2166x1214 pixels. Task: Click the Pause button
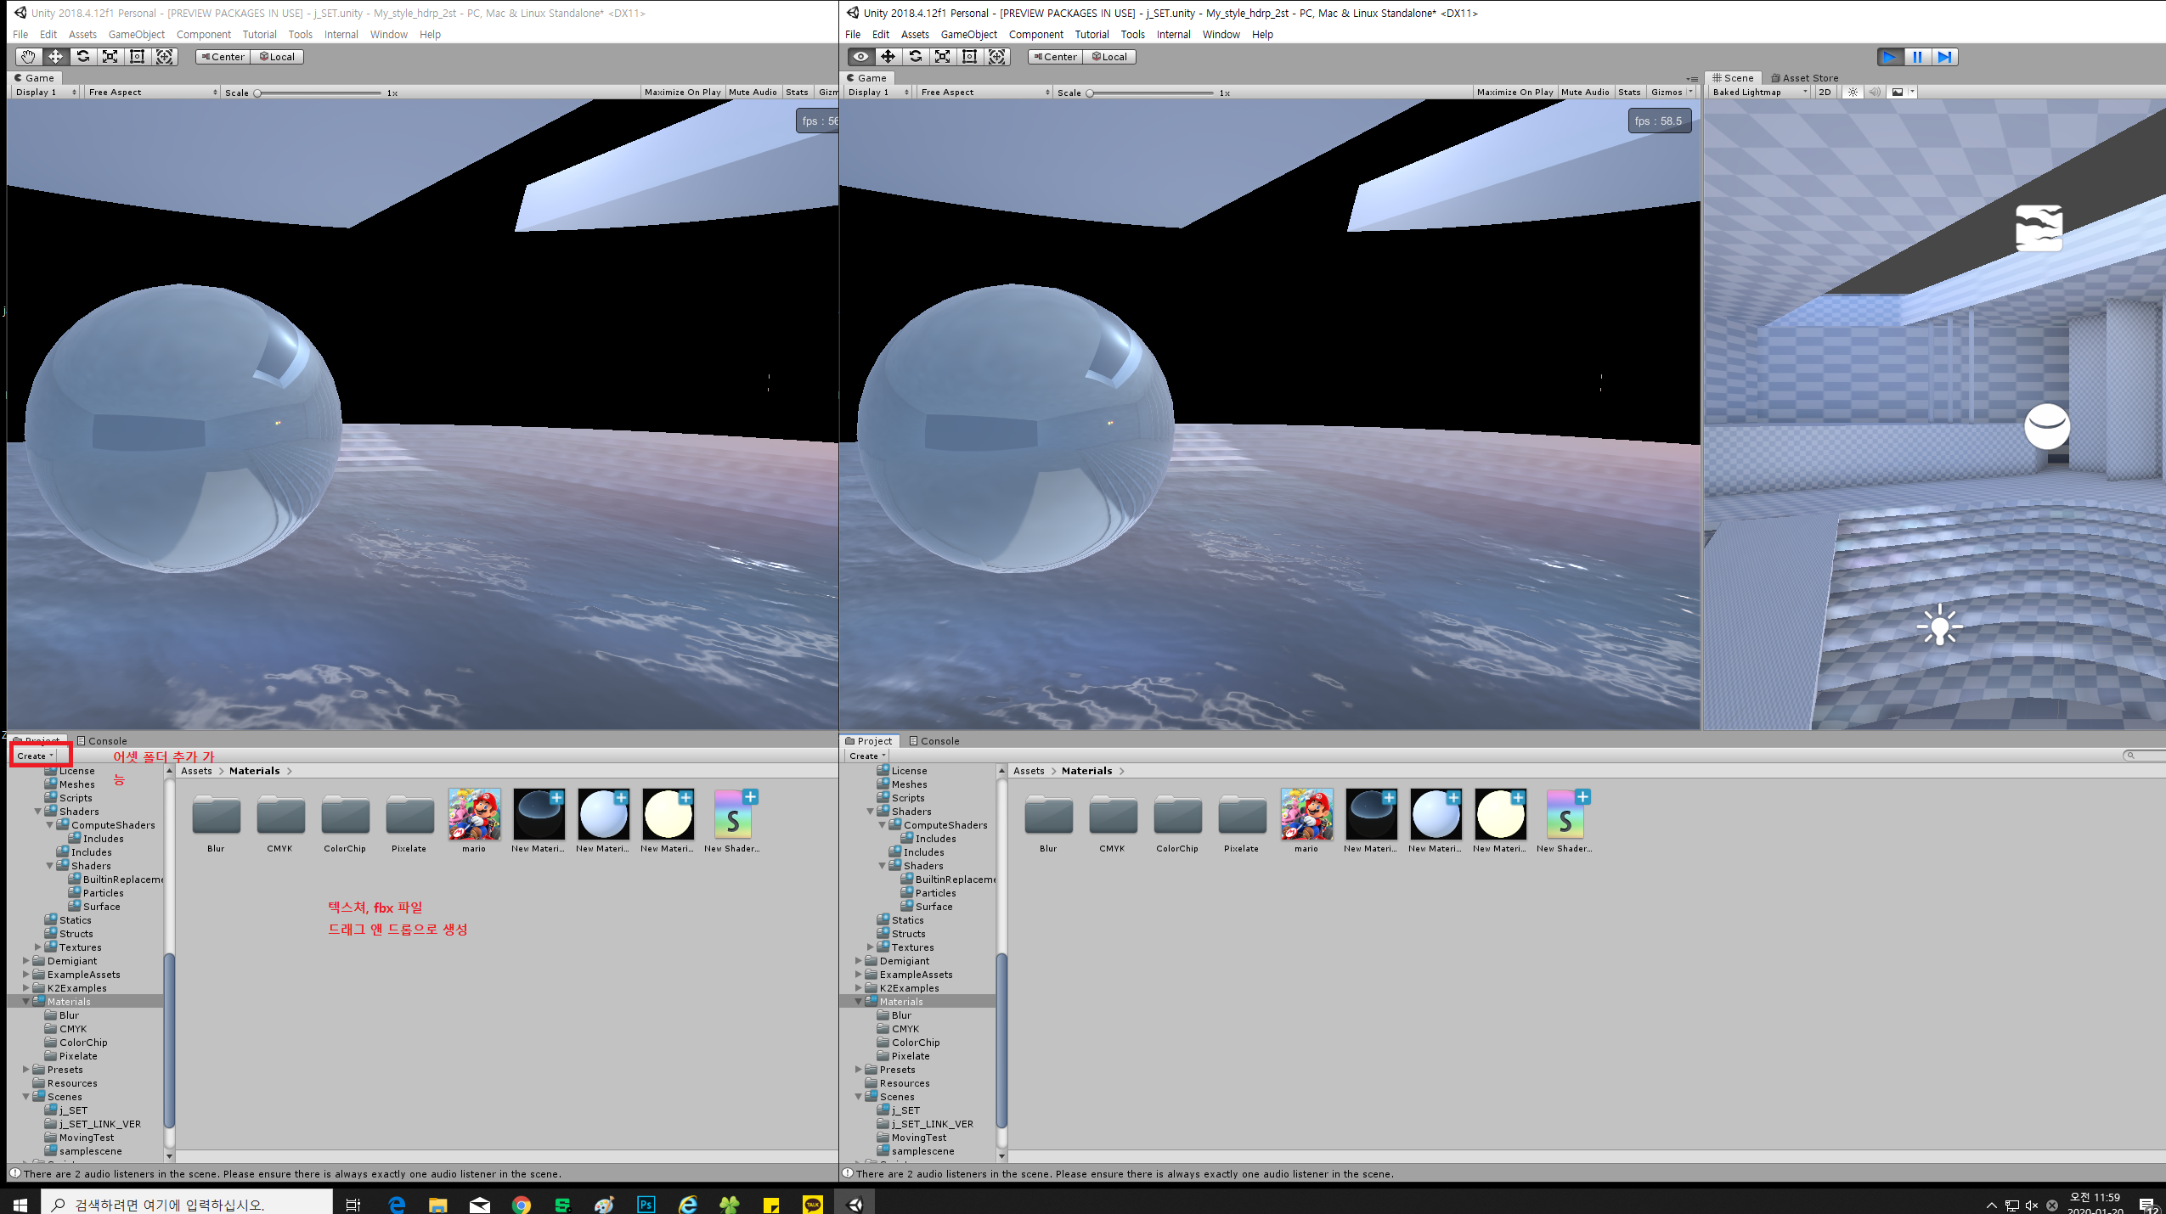point(1917,57)
